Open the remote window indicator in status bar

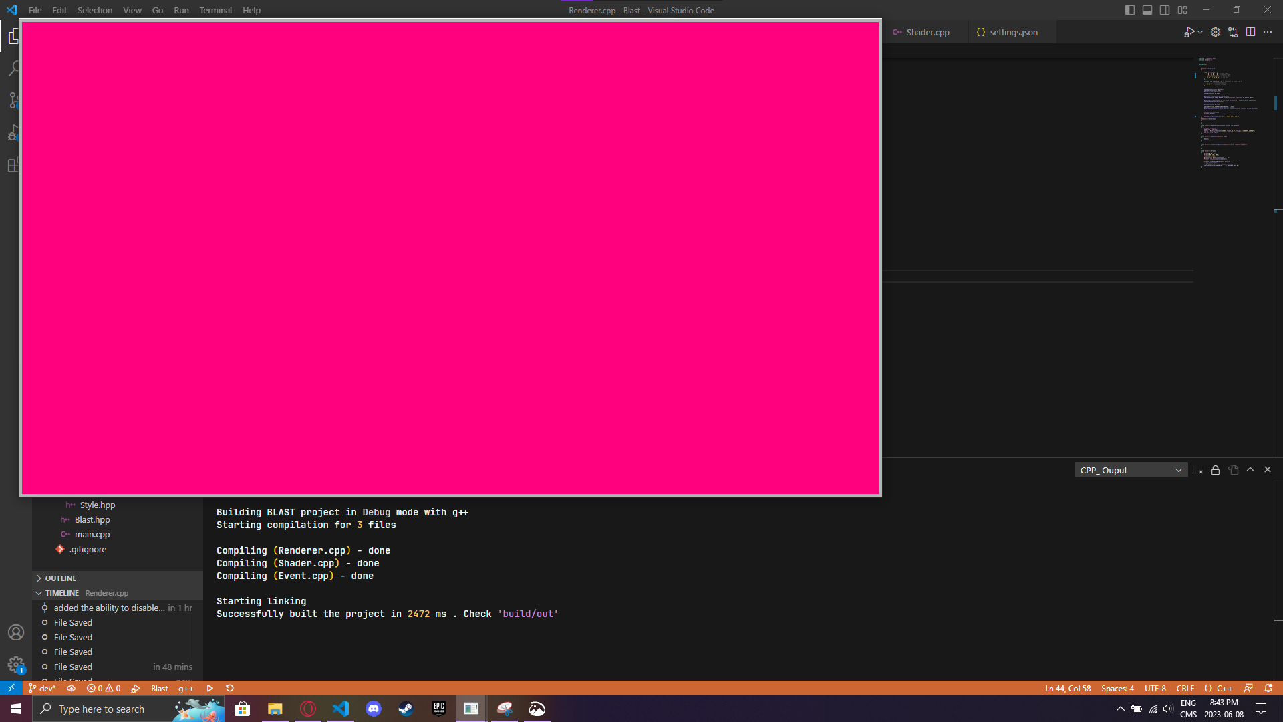coord(11,688)
